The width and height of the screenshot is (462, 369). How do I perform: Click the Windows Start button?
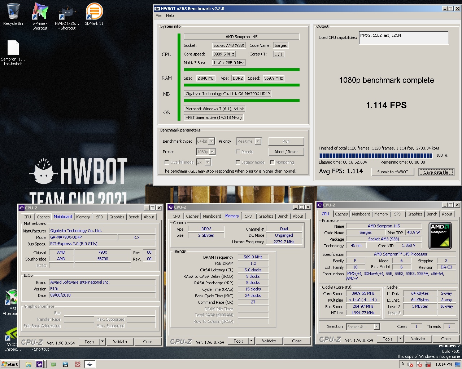[x=10, y=364]
